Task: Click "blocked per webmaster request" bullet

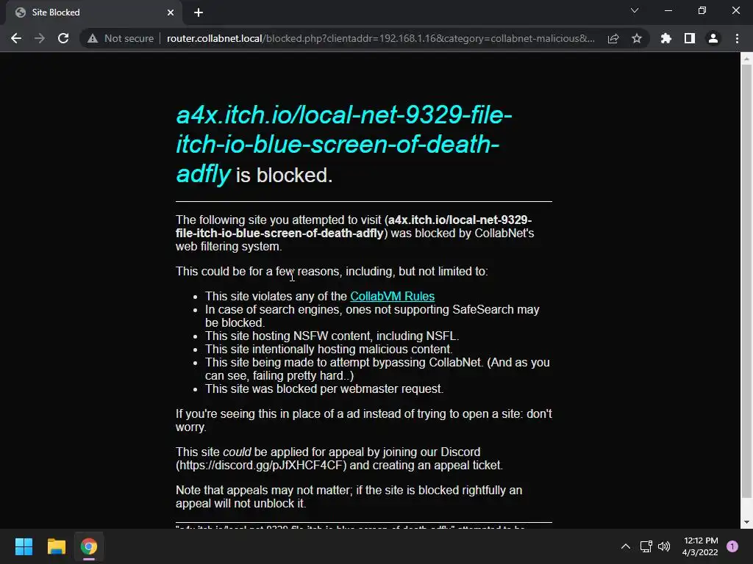Action: click(324, 388)
